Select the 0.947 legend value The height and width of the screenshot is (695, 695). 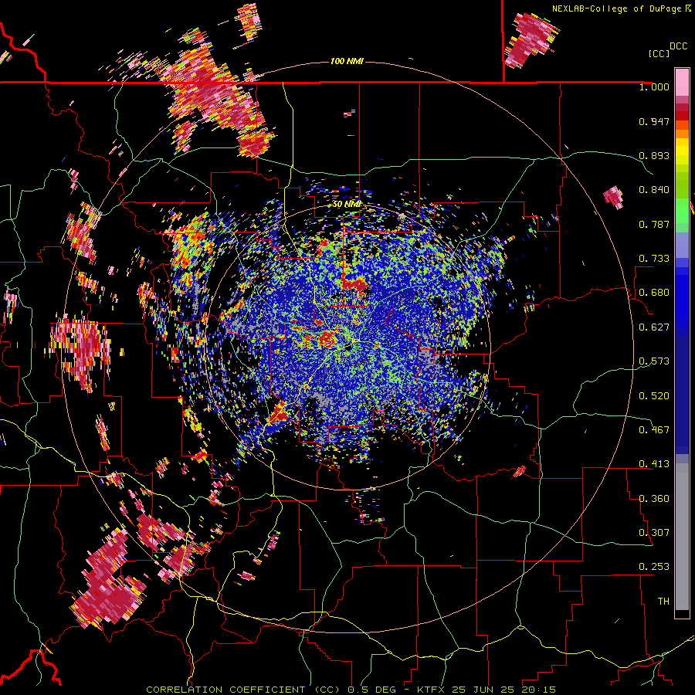[654, 121]
